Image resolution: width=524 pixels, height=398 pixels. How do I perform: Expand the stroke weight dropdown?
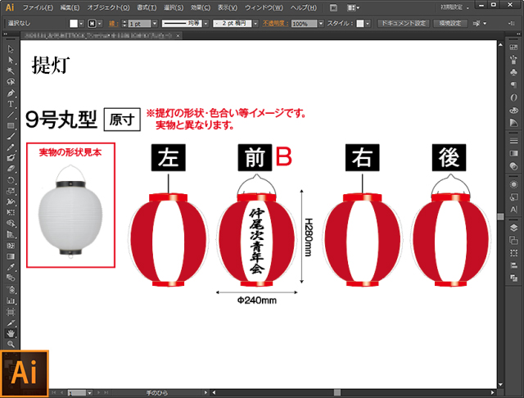point(155,24)
